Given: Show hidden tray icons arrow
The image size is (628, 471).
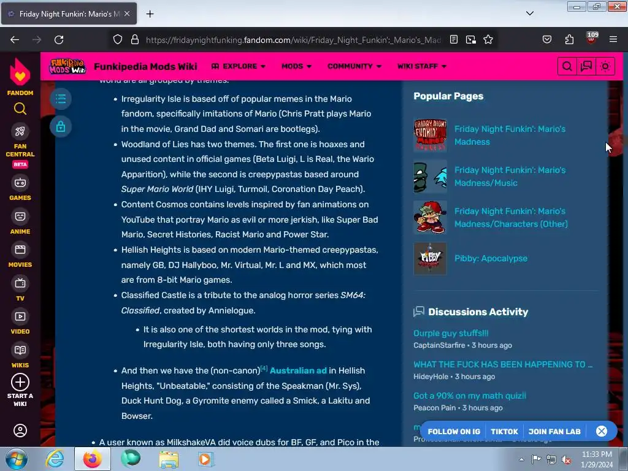Looking at the screenshot, I should tap(521, 459).
